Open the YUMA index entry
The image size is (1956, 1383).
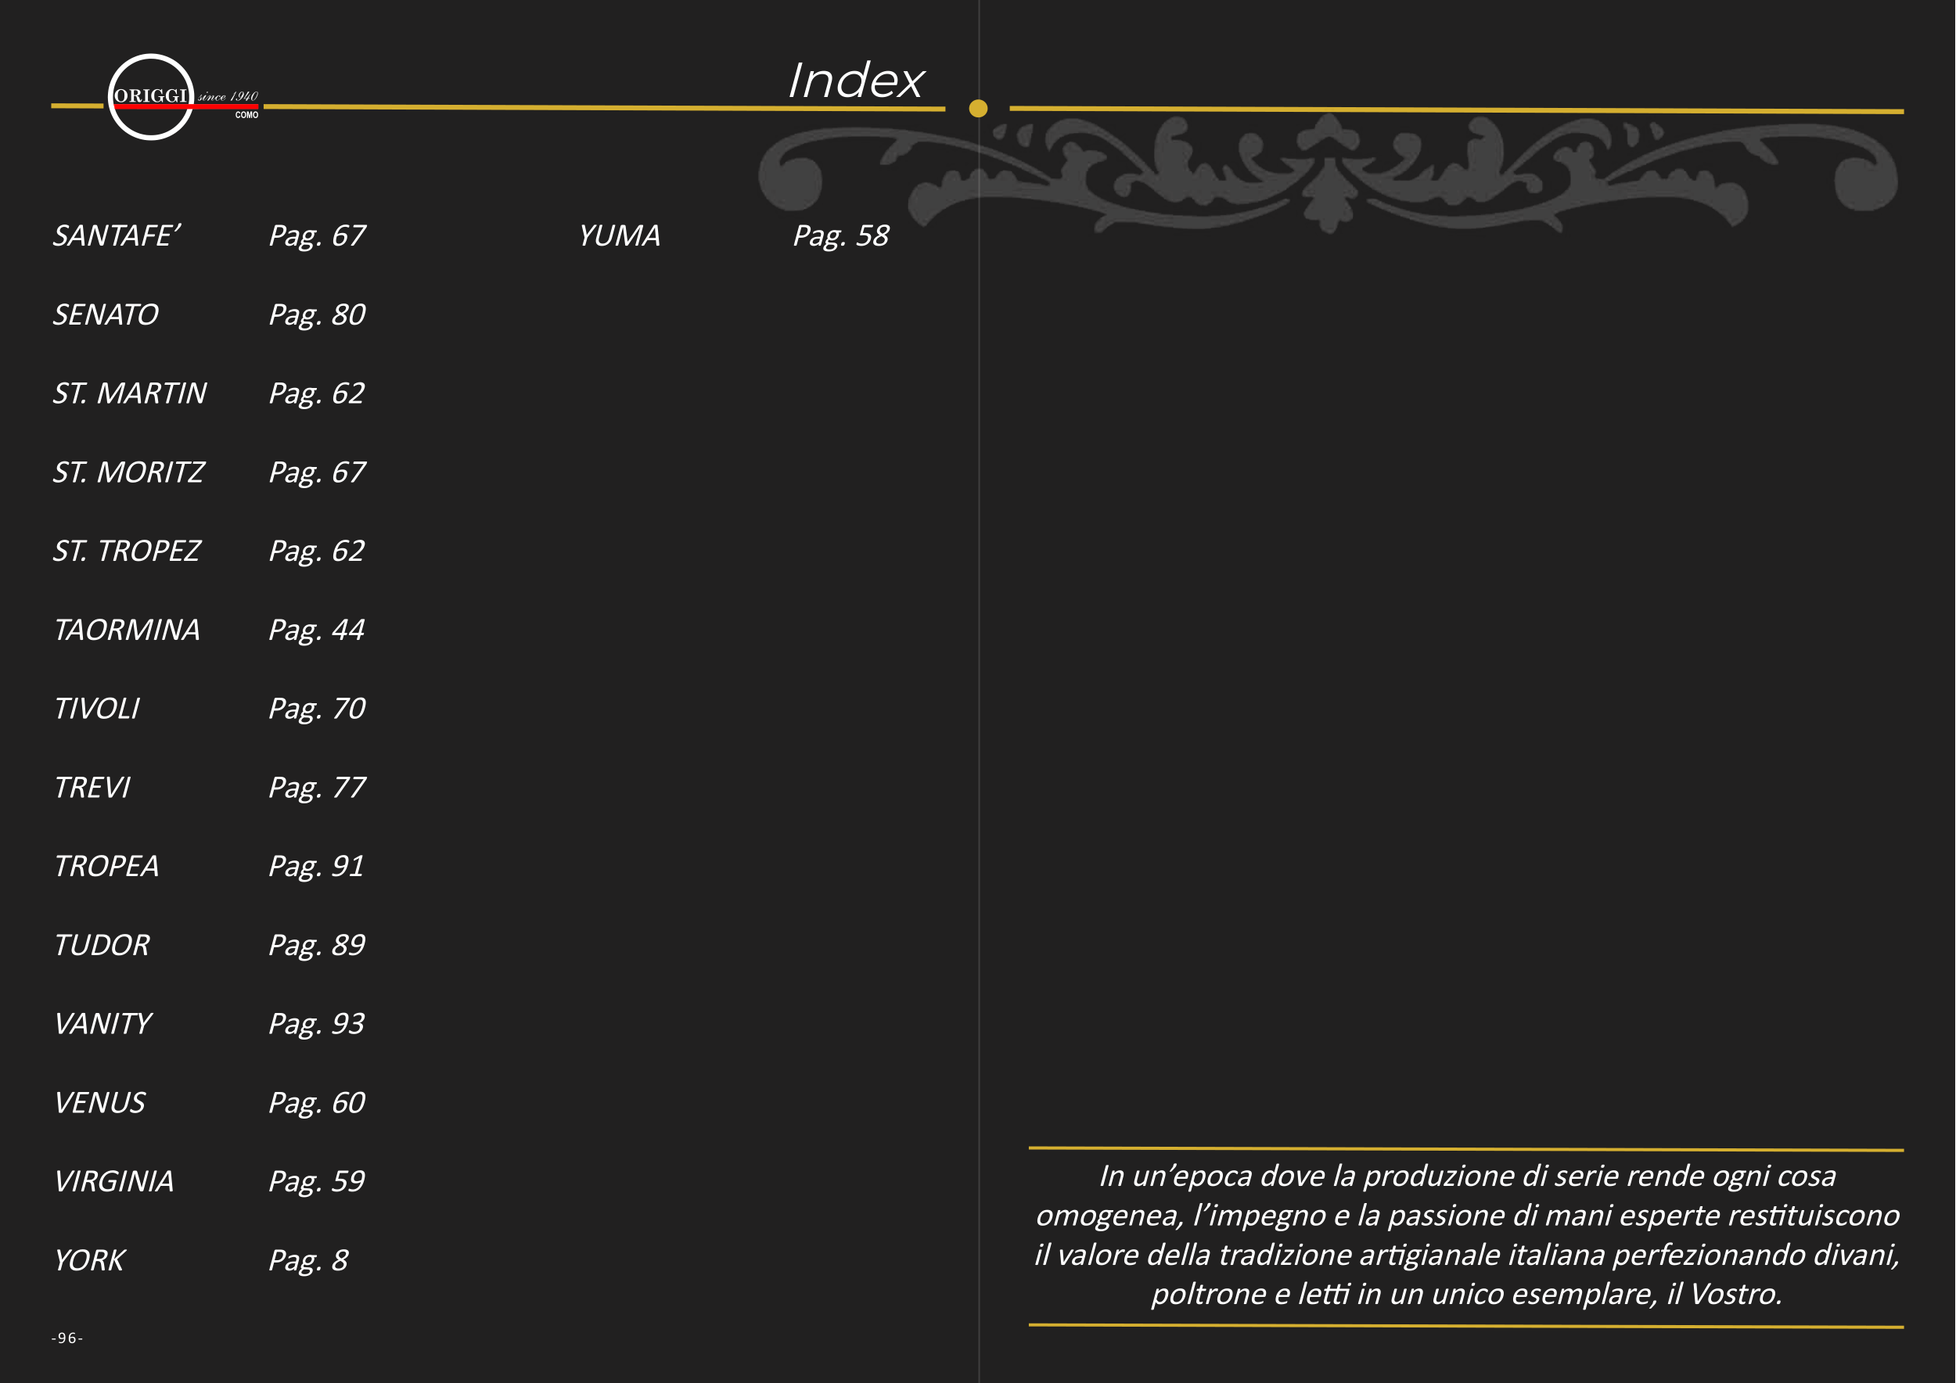[620, 235]
